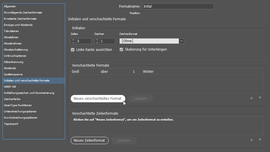Screen dimensions: 270x152
Task: Click Neues verschachteltes Format button
Action: coord(97,99)
